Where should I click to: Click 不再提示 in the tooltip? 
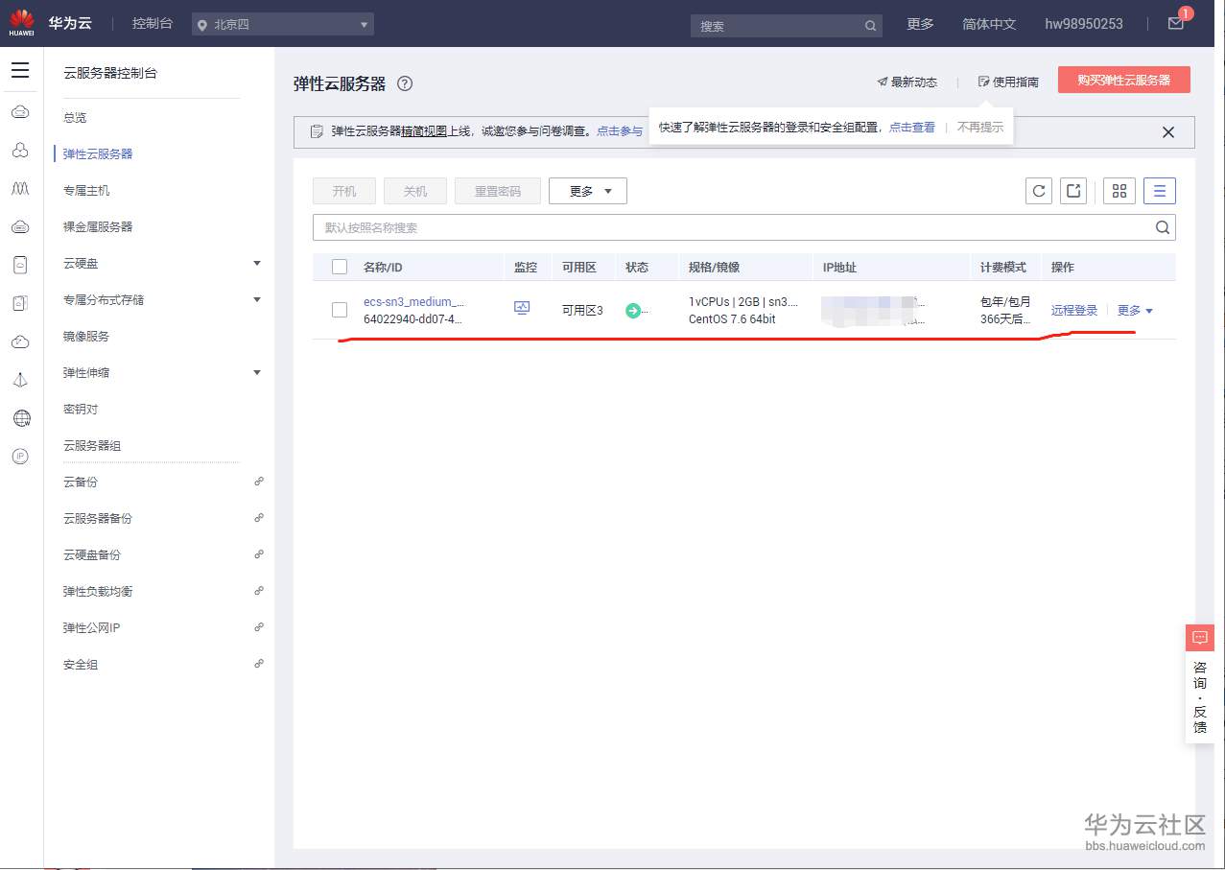click(980, 127)
